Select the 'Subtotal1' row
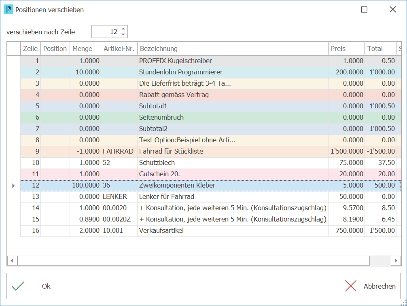Screen dimensions: 407x306 [x=211, y=106]
